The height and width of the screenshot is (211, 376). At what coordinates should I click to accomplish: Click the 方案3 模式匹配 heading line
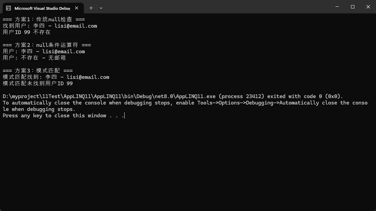point(37,71)
